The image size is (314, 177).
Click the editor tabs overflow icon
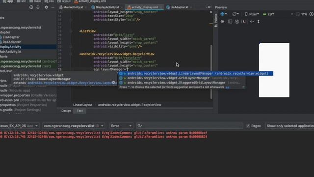[x=209, y=7]
